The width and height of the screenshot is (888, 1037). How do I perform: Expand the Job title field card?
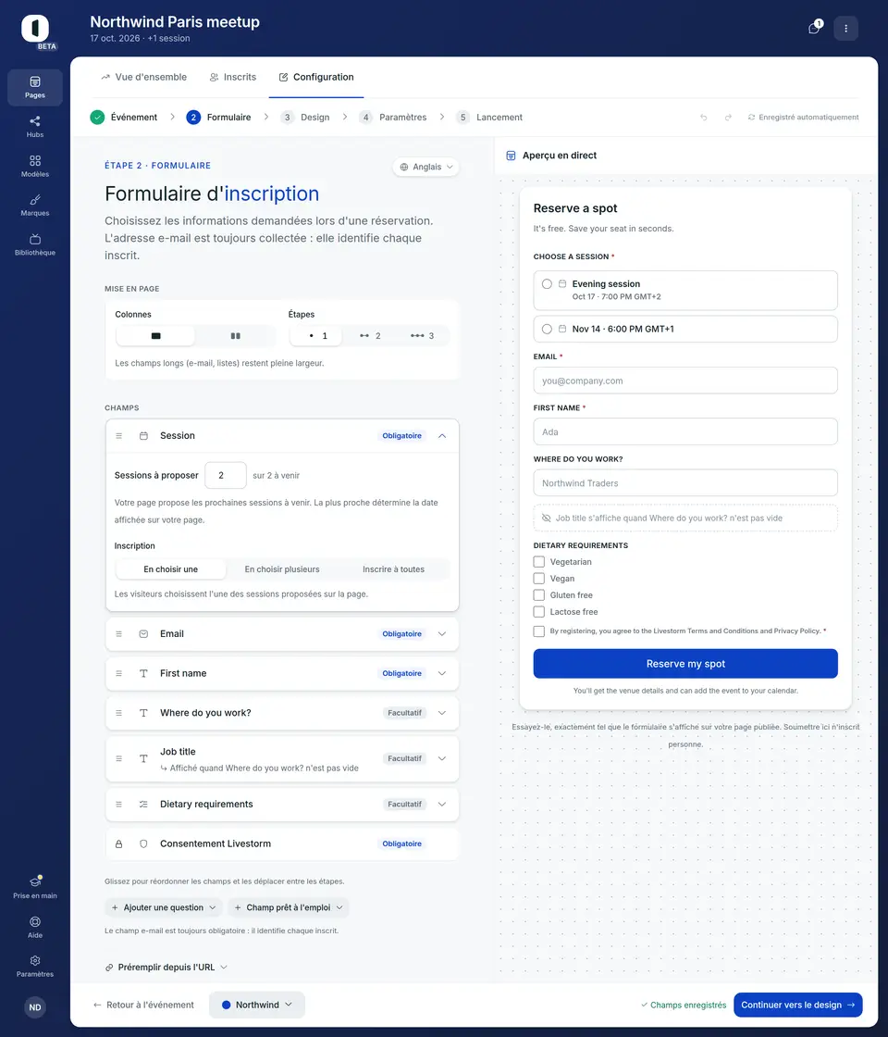tap(442, 758)
